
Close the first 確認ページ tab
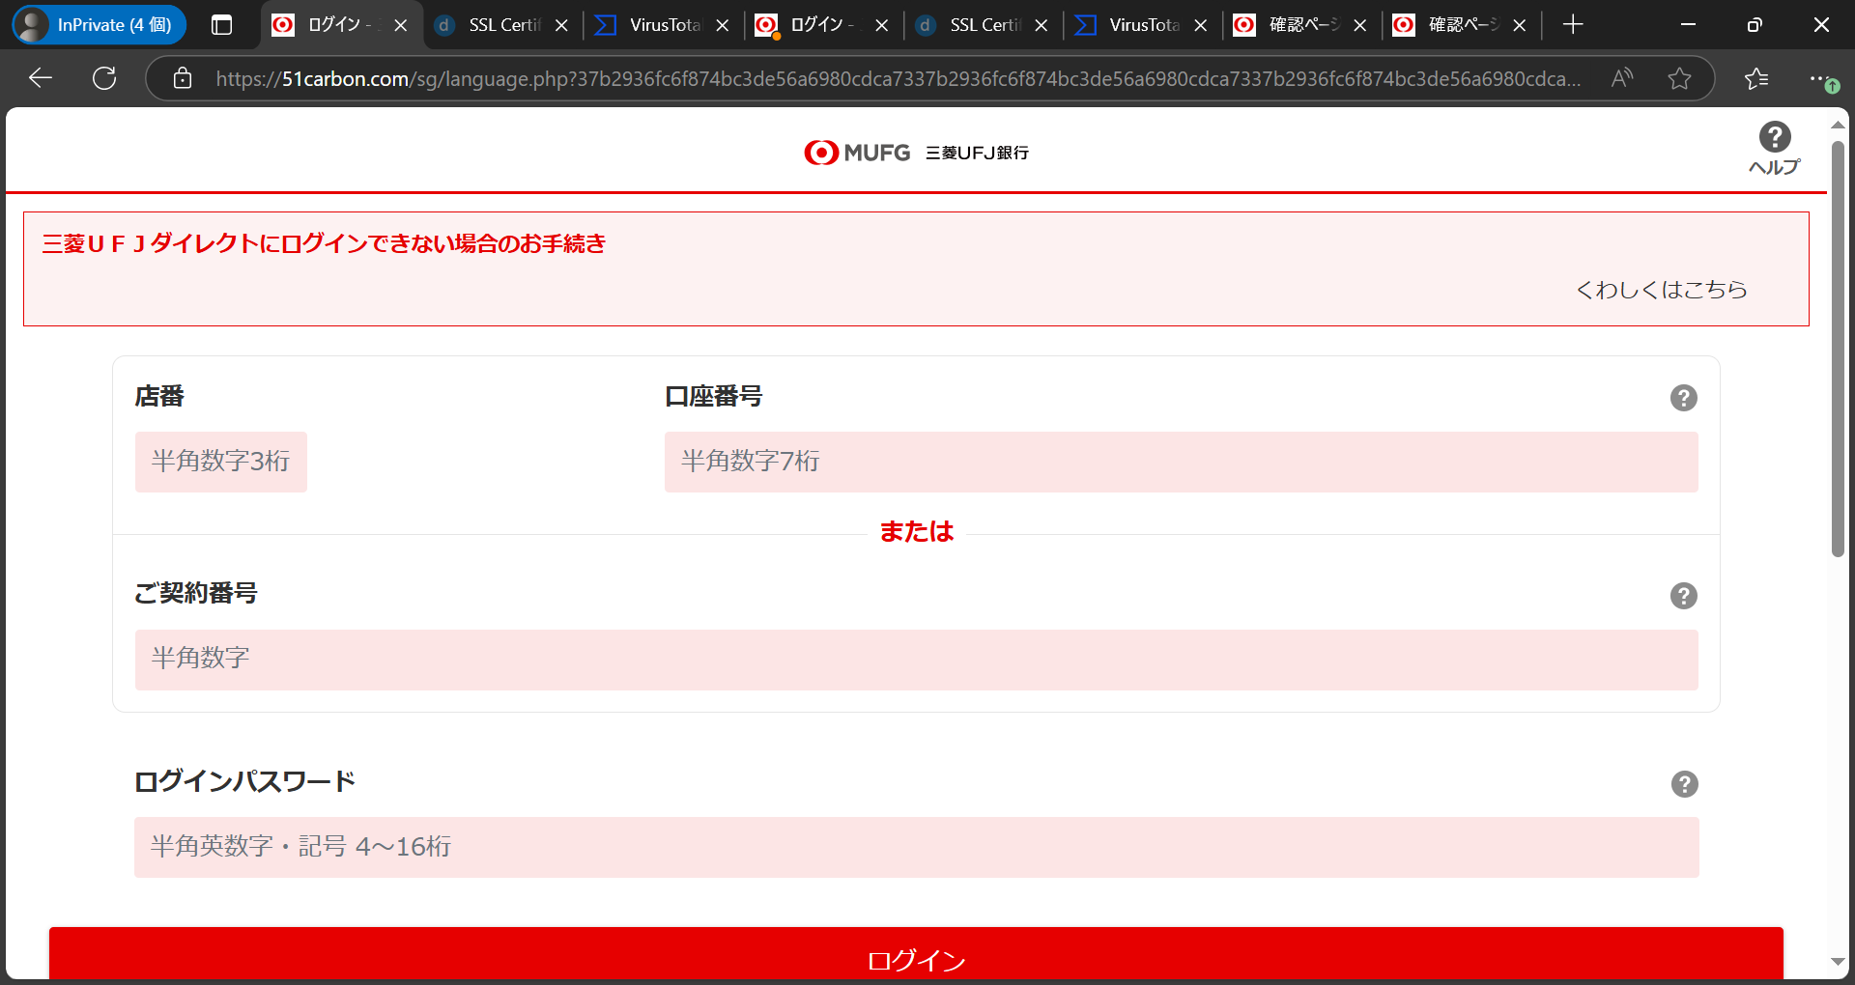pos(1359,25)
